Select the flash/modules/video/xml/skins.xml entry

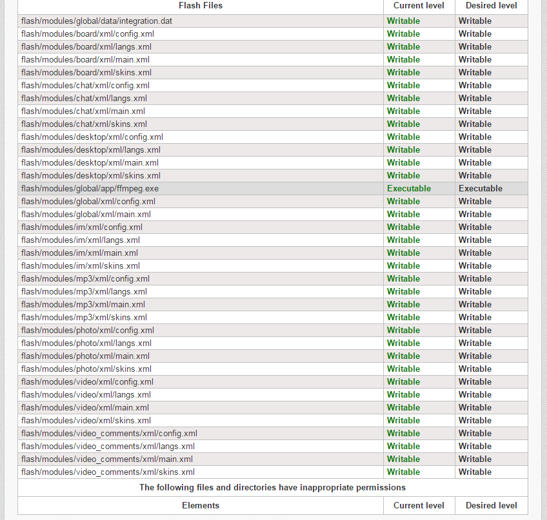pos(86,421)
